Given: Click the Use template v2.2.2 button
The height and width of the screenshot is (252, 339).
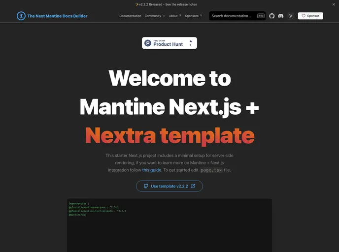Looking at the screenshot, I should [169, 186].
